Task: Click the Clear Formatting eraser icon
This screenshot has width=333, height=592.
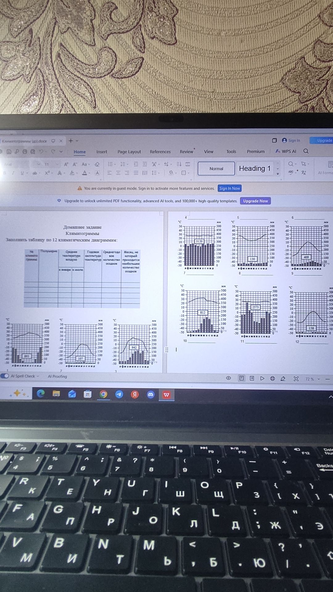Action: [97, 164]
